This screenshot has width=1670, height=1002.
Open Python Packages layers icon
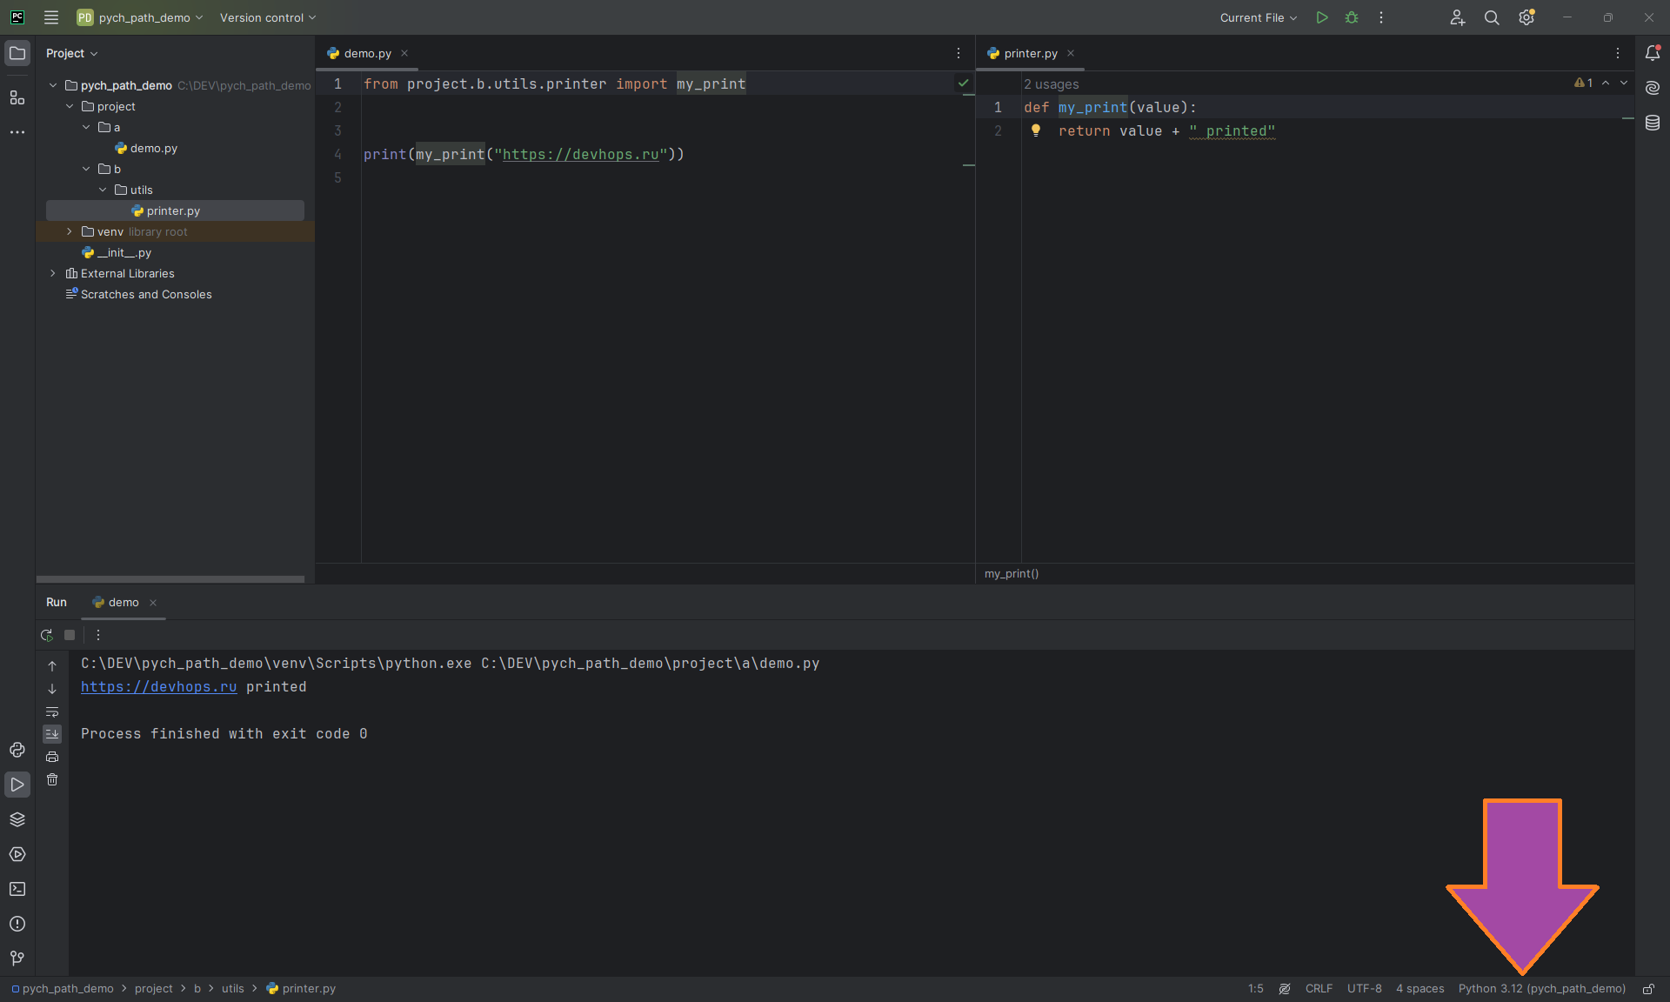click(17, 819)
